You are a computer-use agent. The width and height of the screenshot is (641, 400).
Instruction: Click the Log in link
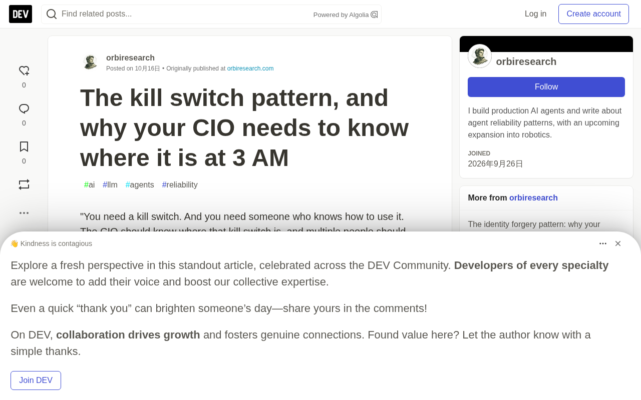click(535, 14)
